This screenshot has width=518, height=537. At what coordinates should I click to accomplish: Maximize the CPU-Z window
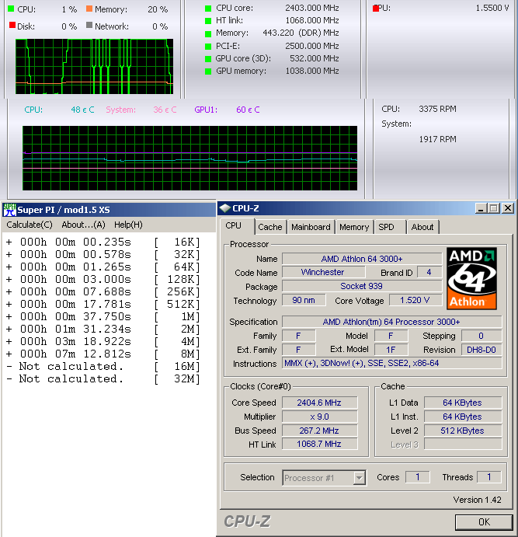pos(494,208)
